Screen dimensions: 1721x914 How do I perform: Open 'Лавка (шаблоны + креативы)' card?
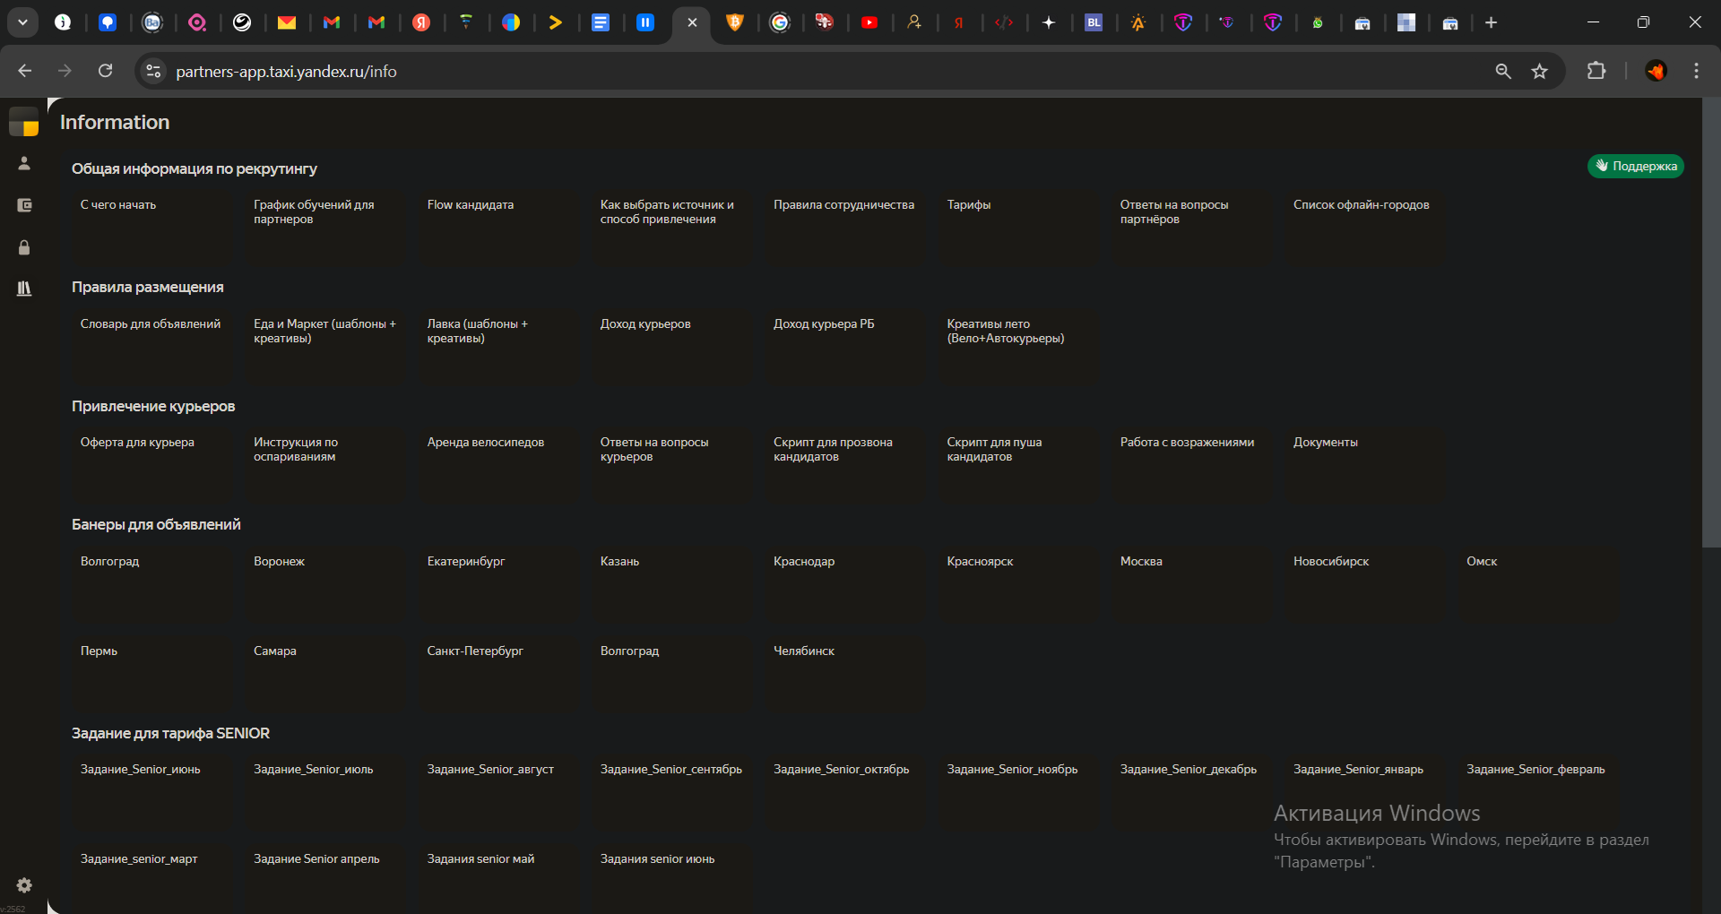(497, 346)
